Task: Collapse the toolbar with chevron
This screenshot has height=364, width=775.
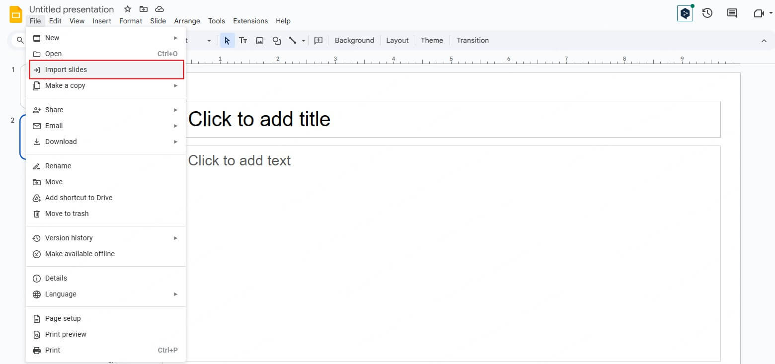Action: click(764, 41)
